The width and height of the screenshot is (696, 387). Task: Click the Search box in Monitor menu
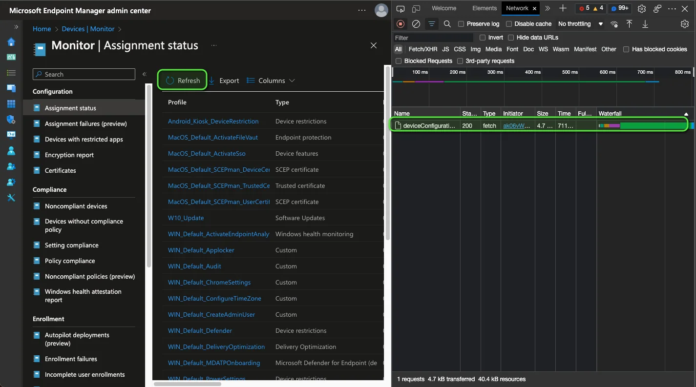click(84, 74)
